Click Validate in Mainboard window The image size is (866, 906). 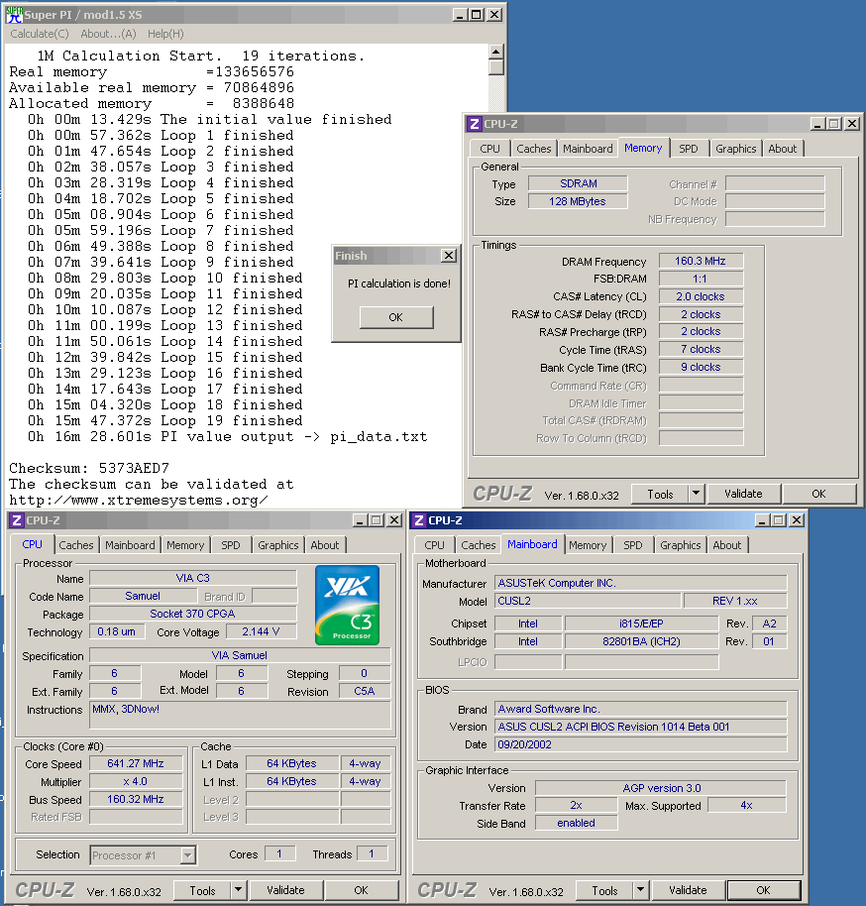688,890
